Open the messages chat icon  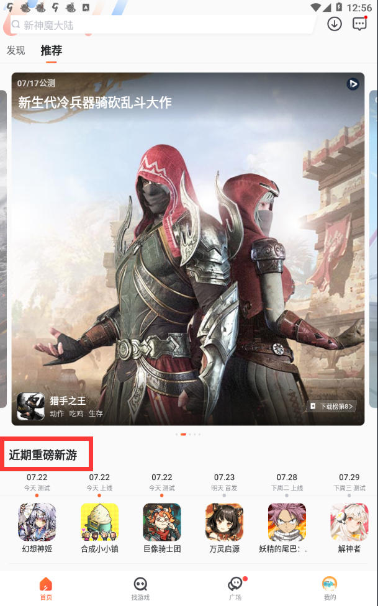point(359,24)
